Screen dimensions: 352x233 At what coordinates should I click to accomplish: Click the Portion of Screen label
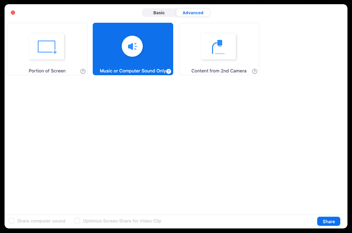pos(47,71)
